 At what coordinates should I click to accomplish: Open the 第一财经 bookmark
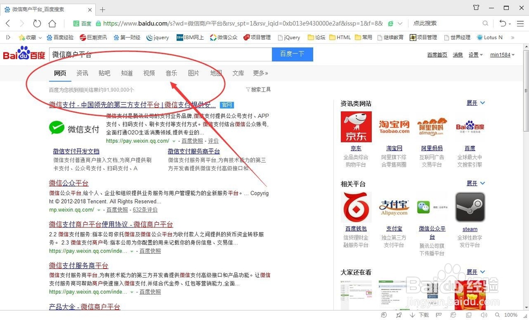[127, 38]
